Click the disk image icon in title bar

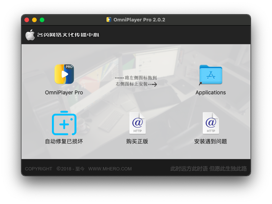point(109,19)
